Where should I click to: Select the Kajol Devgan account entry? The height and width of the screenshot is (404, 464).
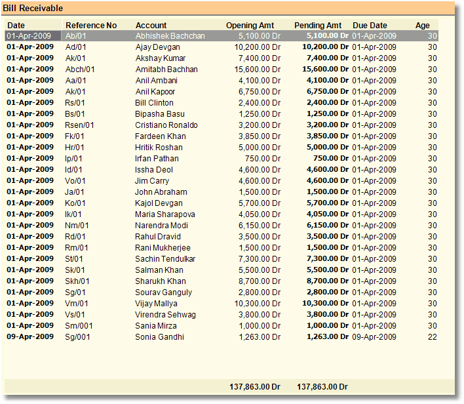point(159,203)
